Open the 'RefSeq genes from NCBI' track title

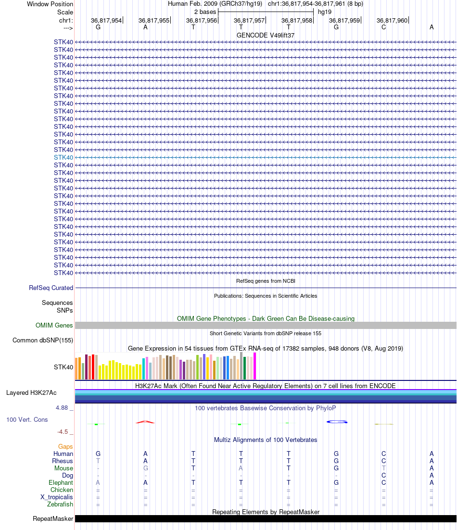(x=266, y=281)
